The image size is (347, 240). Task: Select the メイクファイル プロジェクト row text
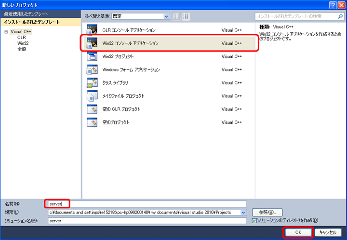123,96
